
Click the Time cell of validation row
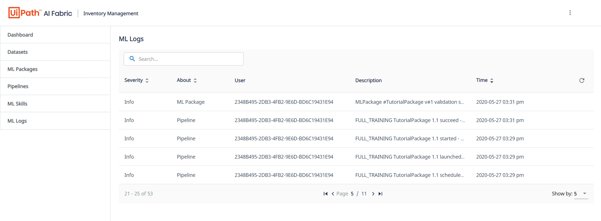tap(500, 102)
